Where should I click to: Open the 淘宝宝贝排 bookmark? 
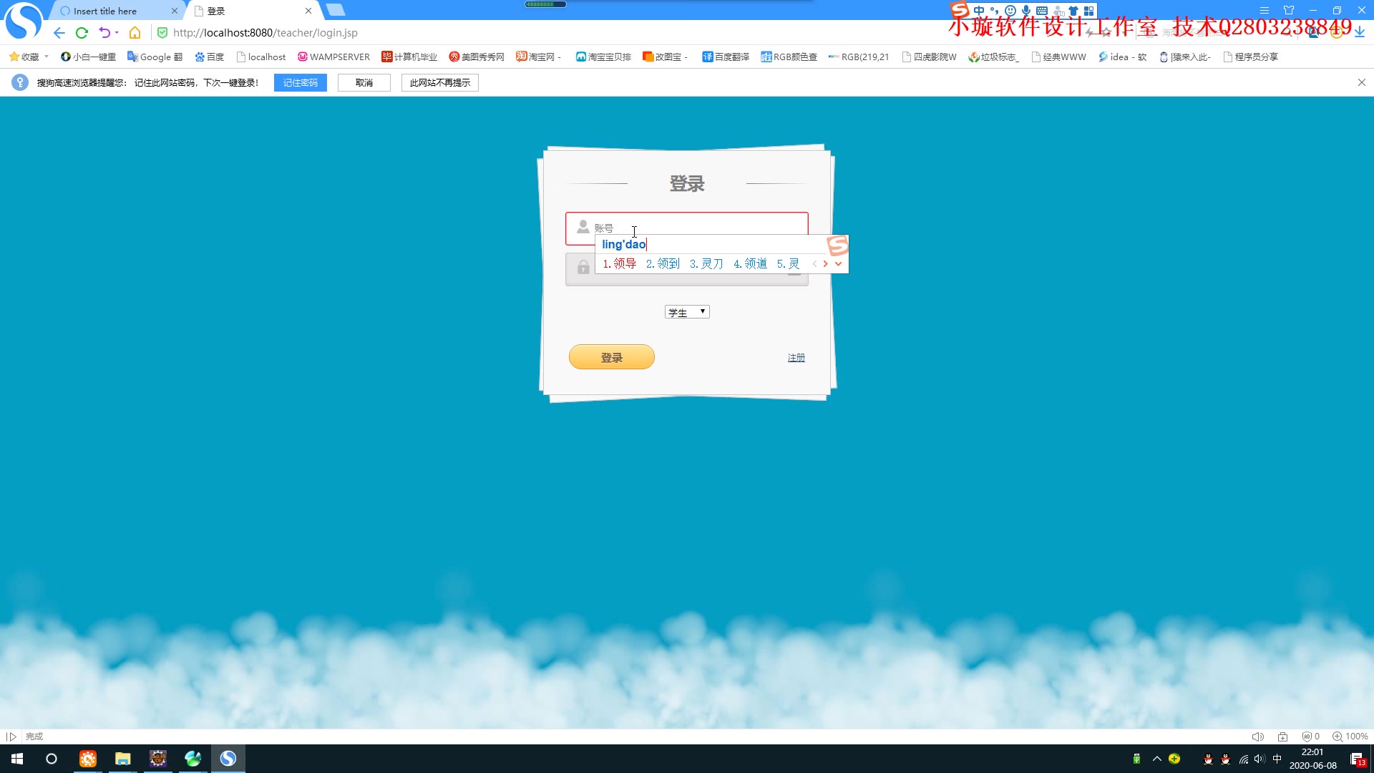[x=603, y=57]
